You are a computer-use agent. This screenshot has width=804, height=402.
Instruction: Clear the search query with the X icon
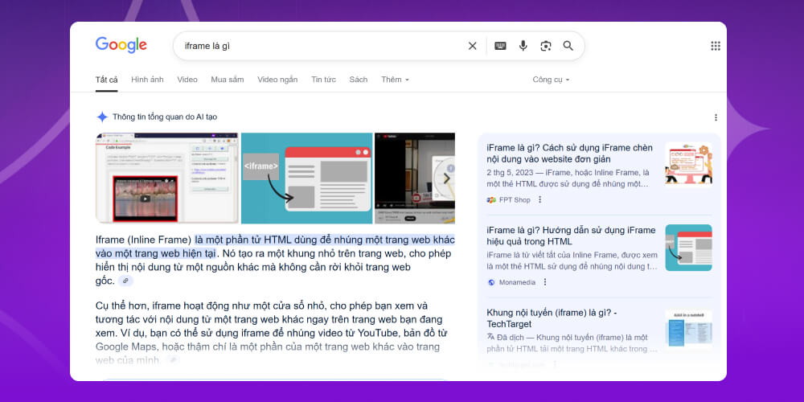472,46
